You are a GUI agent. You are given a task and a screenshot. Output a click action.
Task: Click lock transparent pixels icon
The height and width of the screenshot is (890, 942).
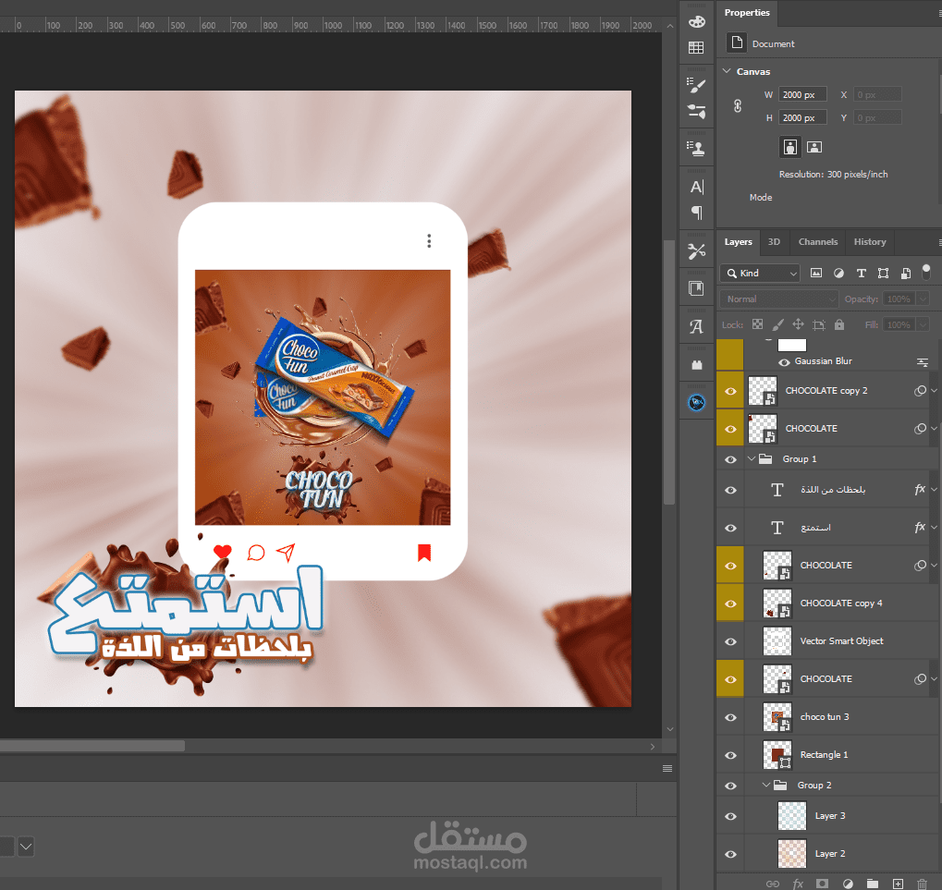[x=757, y=325]
